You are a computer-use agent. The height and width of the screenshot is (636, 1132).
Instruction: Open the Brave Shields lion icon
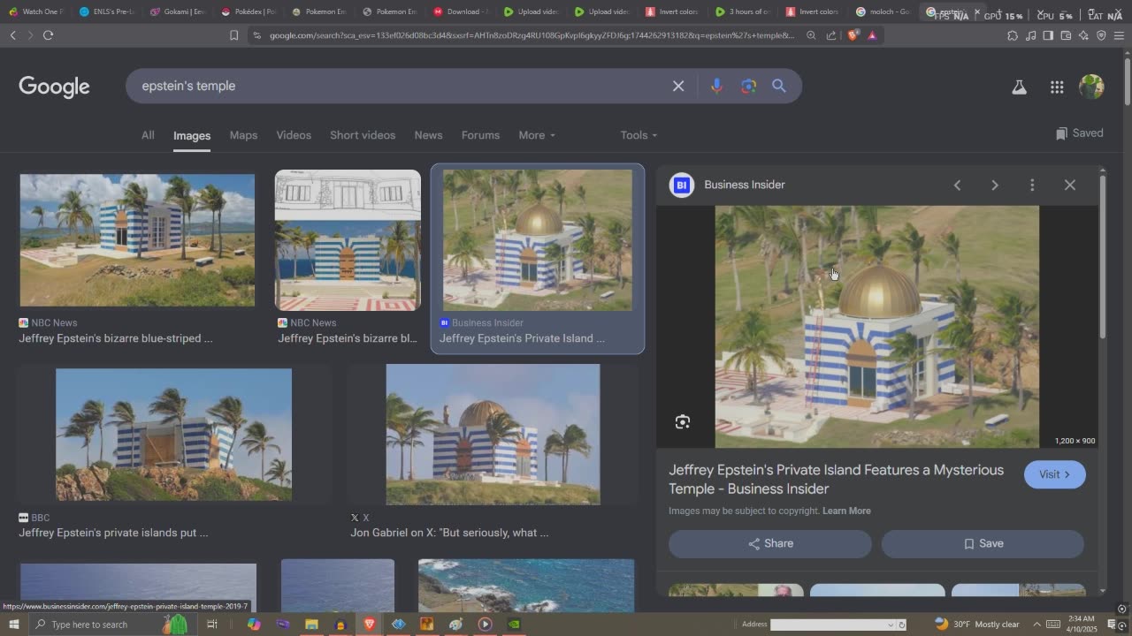pos(853,35)
